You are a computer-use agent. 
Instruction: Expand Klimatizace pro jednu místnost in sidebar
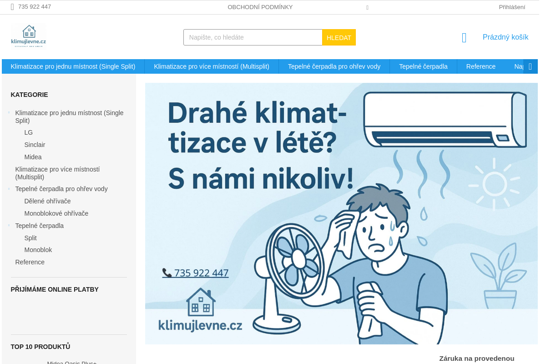9,112
